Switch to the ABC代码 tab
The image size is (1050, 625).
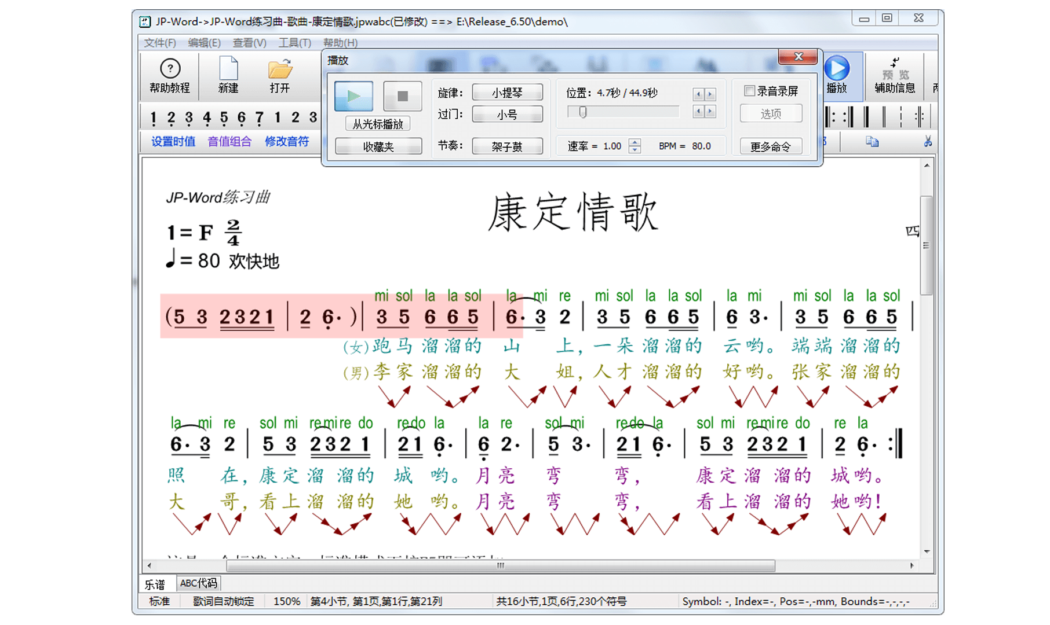point(198,583)
